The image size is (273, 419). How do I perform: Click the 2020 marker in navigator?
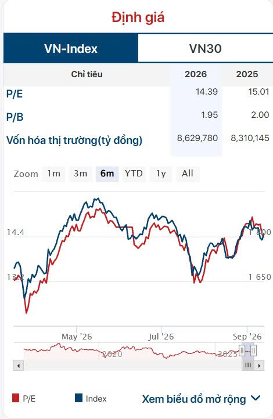(x=112, y=355)
